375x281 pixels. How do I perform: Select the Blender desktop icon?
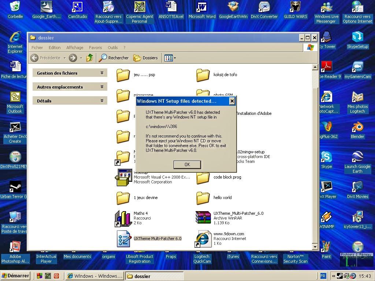[x=357, y=130]
